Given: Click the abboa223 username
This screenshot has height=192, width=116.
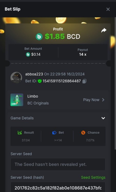Looking at the screenshot, I should [34, 74].
